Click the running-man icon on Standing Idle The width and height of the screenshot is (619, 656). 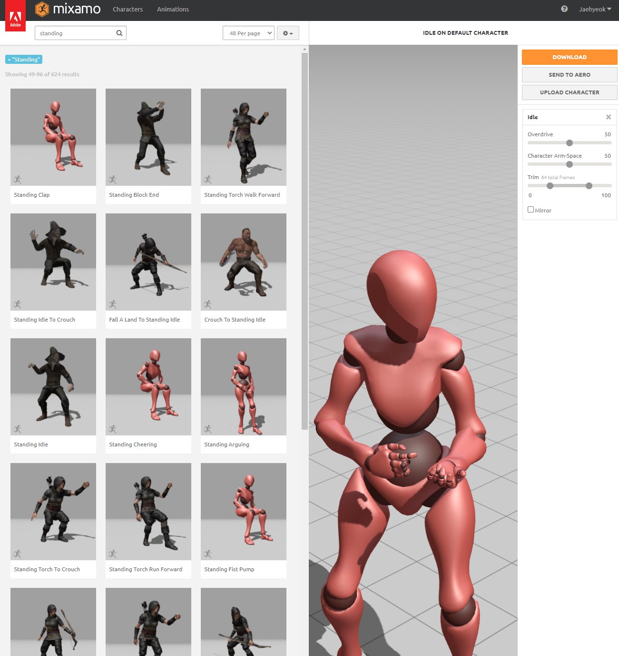(x=18, y=429)
